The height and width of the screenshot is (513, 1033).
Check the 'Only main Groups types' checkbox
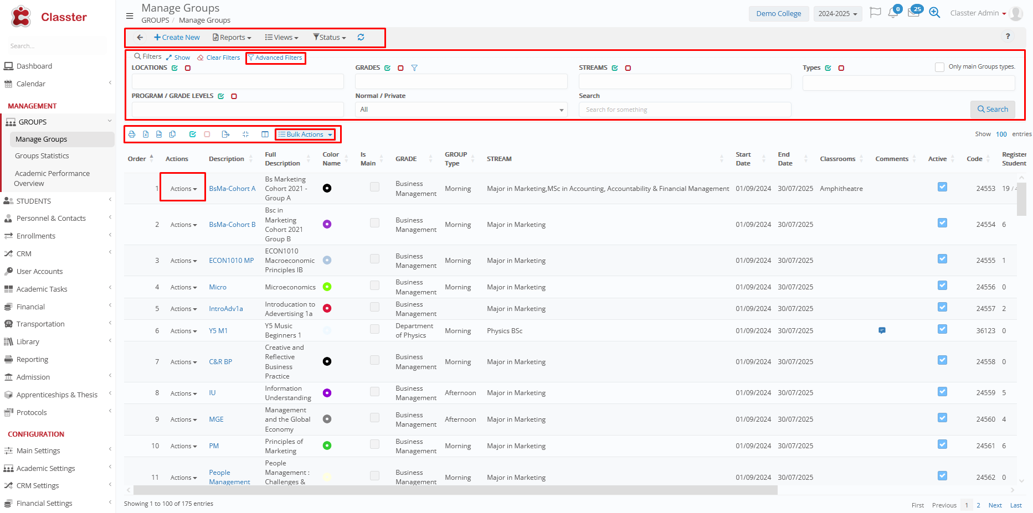point(939,67)
